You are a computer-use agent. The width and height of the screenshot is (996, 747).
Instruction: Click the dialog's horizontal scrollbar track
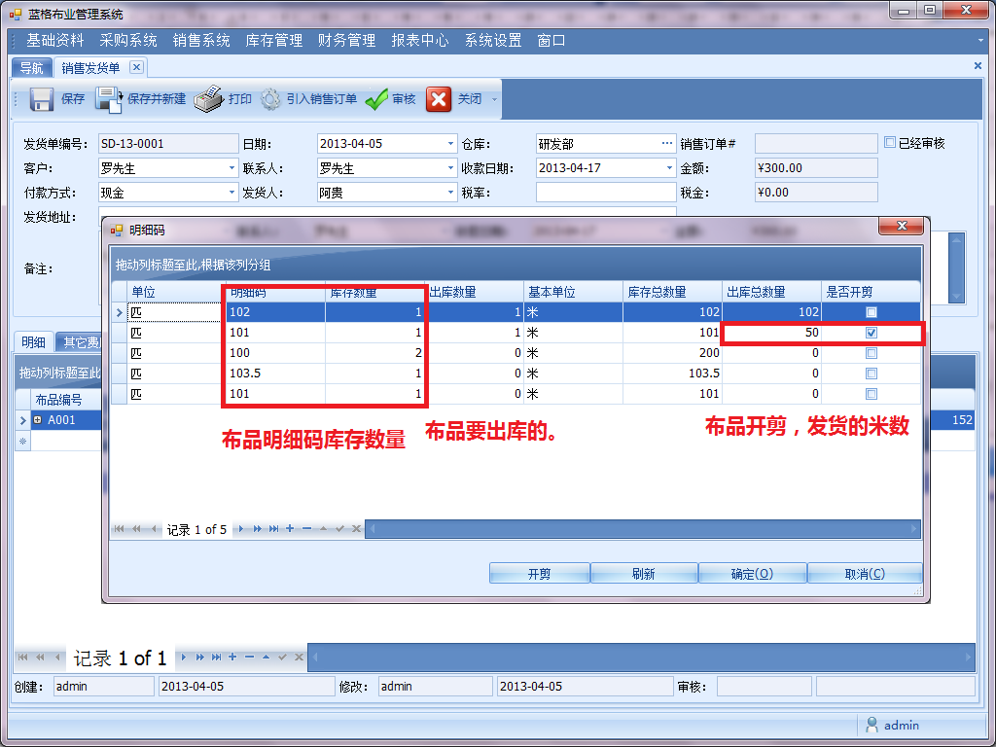[642, 529]
